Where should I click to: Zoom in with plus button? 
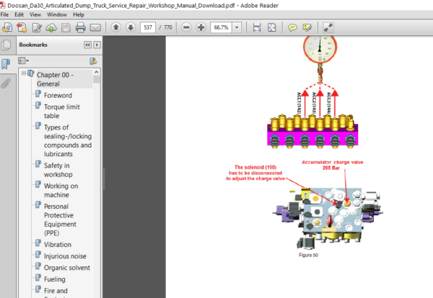click(x=201, y=27)
